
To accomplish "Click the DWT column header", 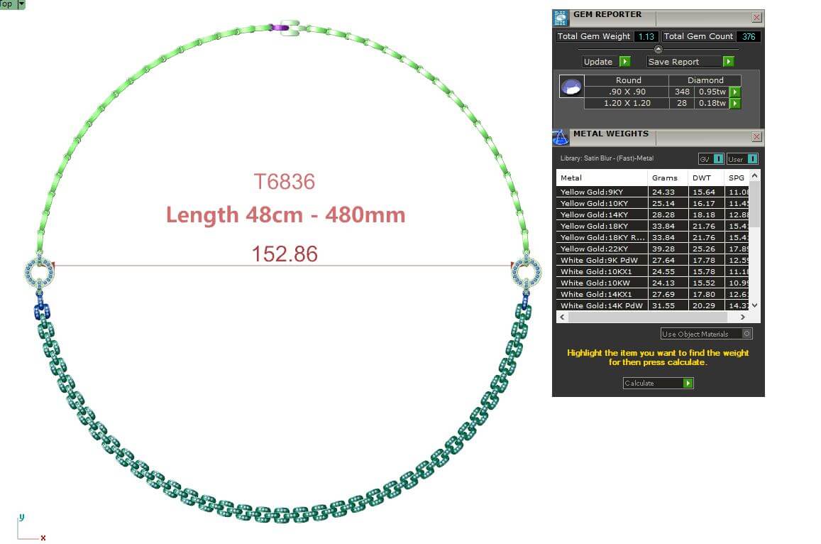I will coord(702,178).
